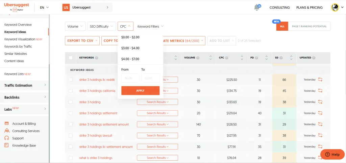Viewport: 346px width, 163px height.
Task: Check the strike 3 holdings lawsuit row
Action: pos(71,135)
